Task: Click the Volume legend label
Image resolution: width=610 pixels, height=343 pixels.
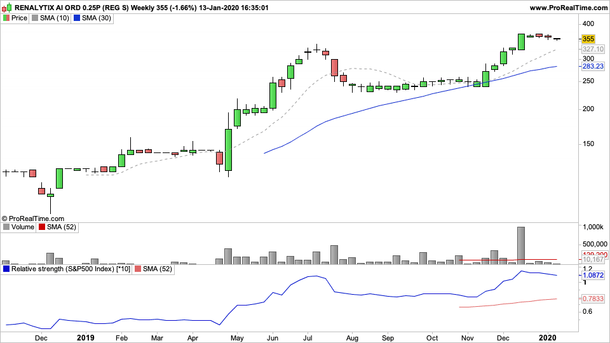Action: pos(23,227)
